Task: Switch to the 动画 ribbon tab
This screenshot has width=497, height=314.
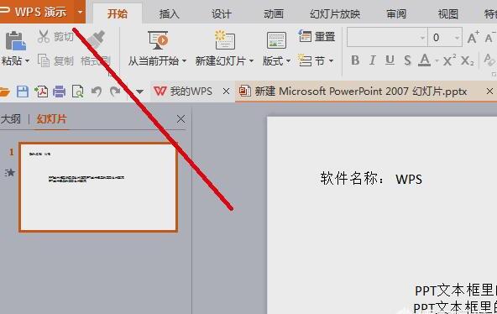Action: coord(274,13)
